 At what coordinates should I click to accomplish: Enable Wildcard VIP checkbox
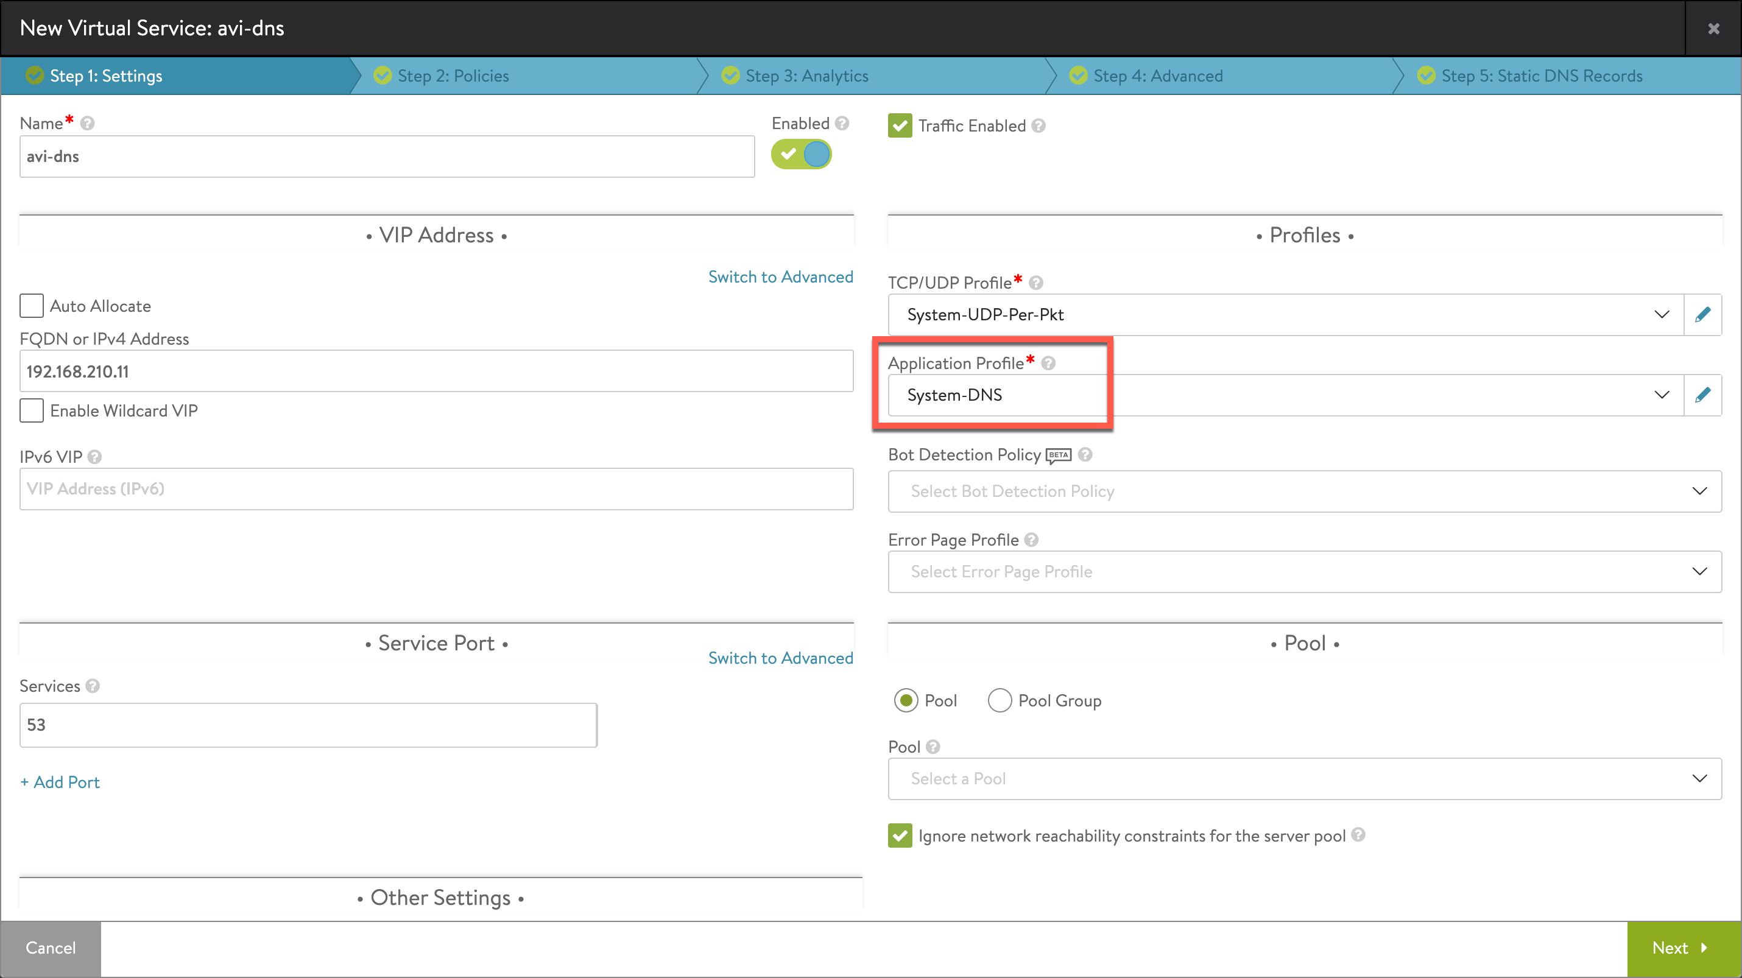pos(32,410)
